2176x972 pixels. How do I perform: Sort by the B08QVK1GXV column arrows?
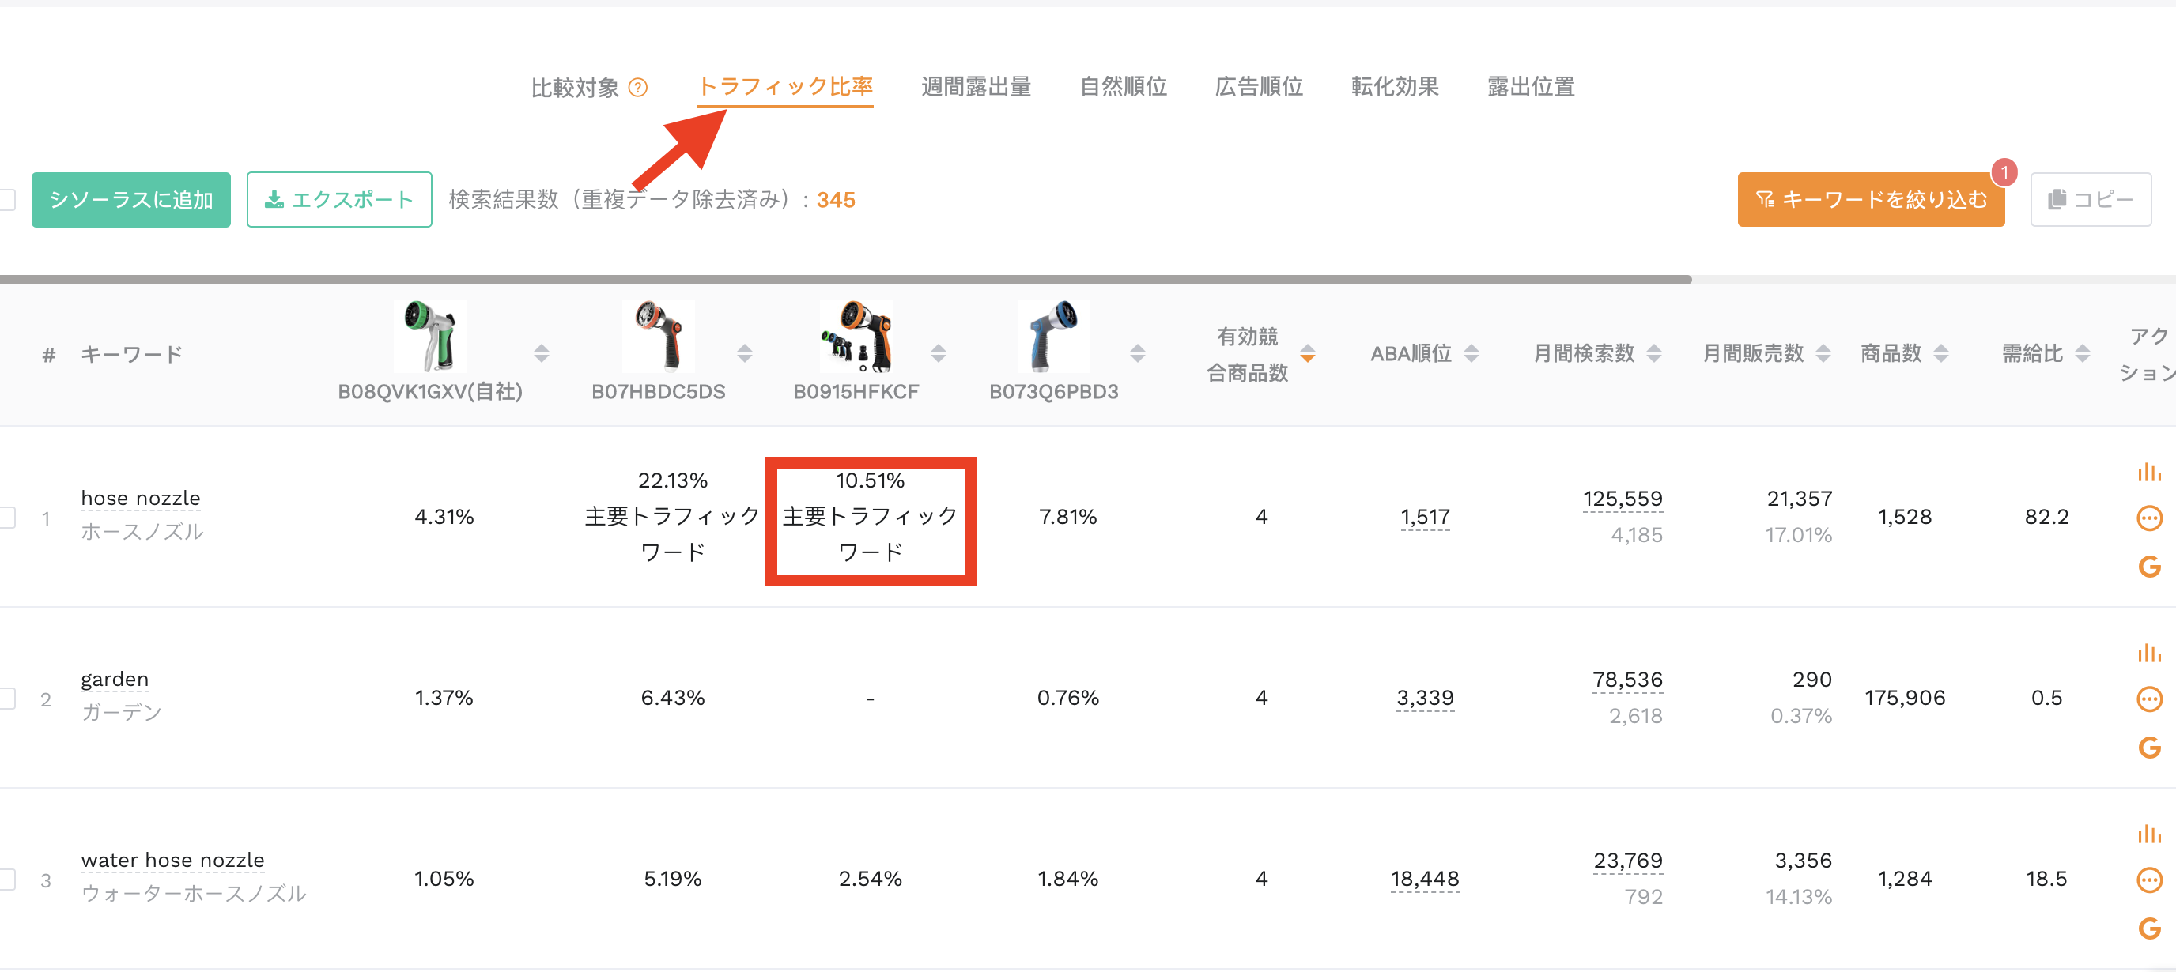click(542, 353)
